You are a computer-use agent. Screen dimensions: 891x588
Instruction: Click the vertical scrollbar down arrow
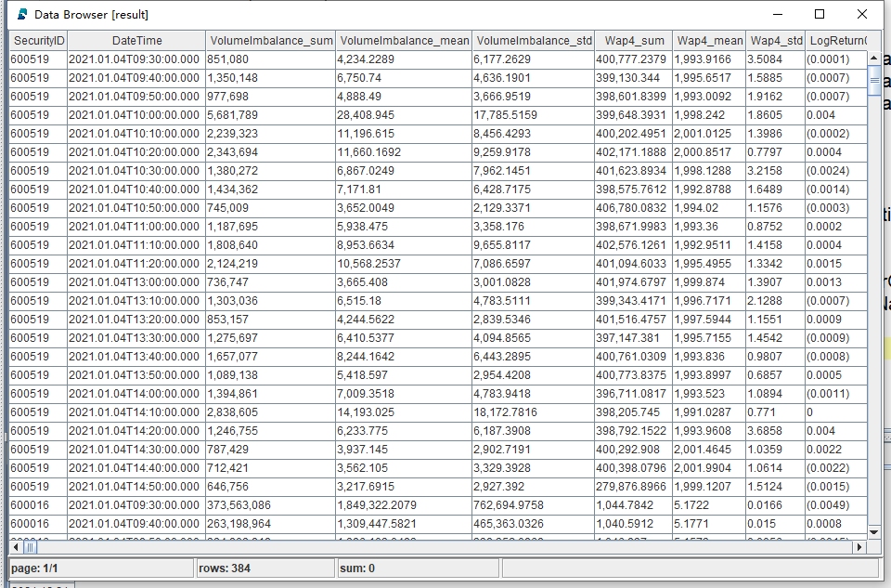(874, 532)
